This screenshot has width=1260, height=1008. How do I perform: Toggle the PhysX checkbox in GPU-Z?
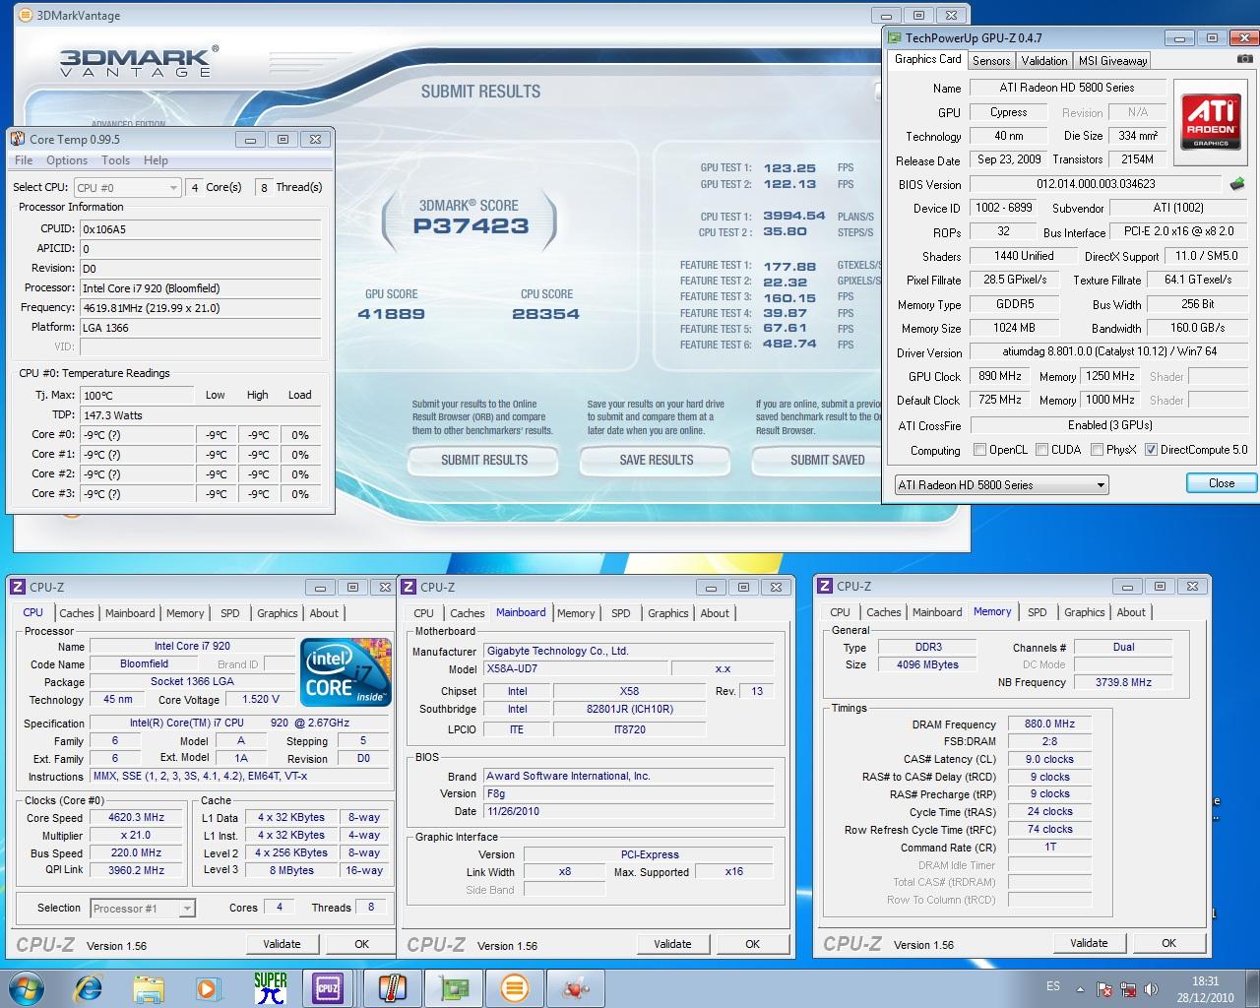coord(1097,450)
